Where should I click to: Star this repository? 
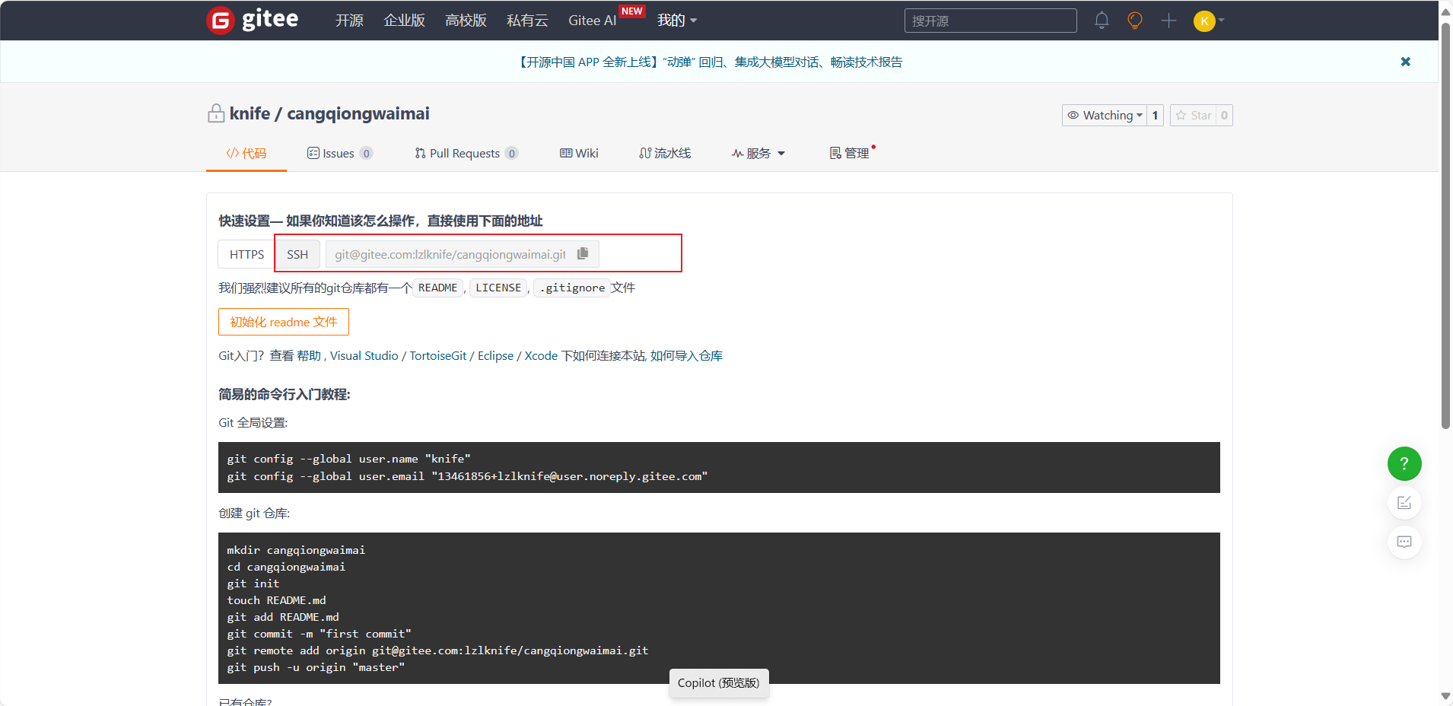click(x=1193, y=115)
